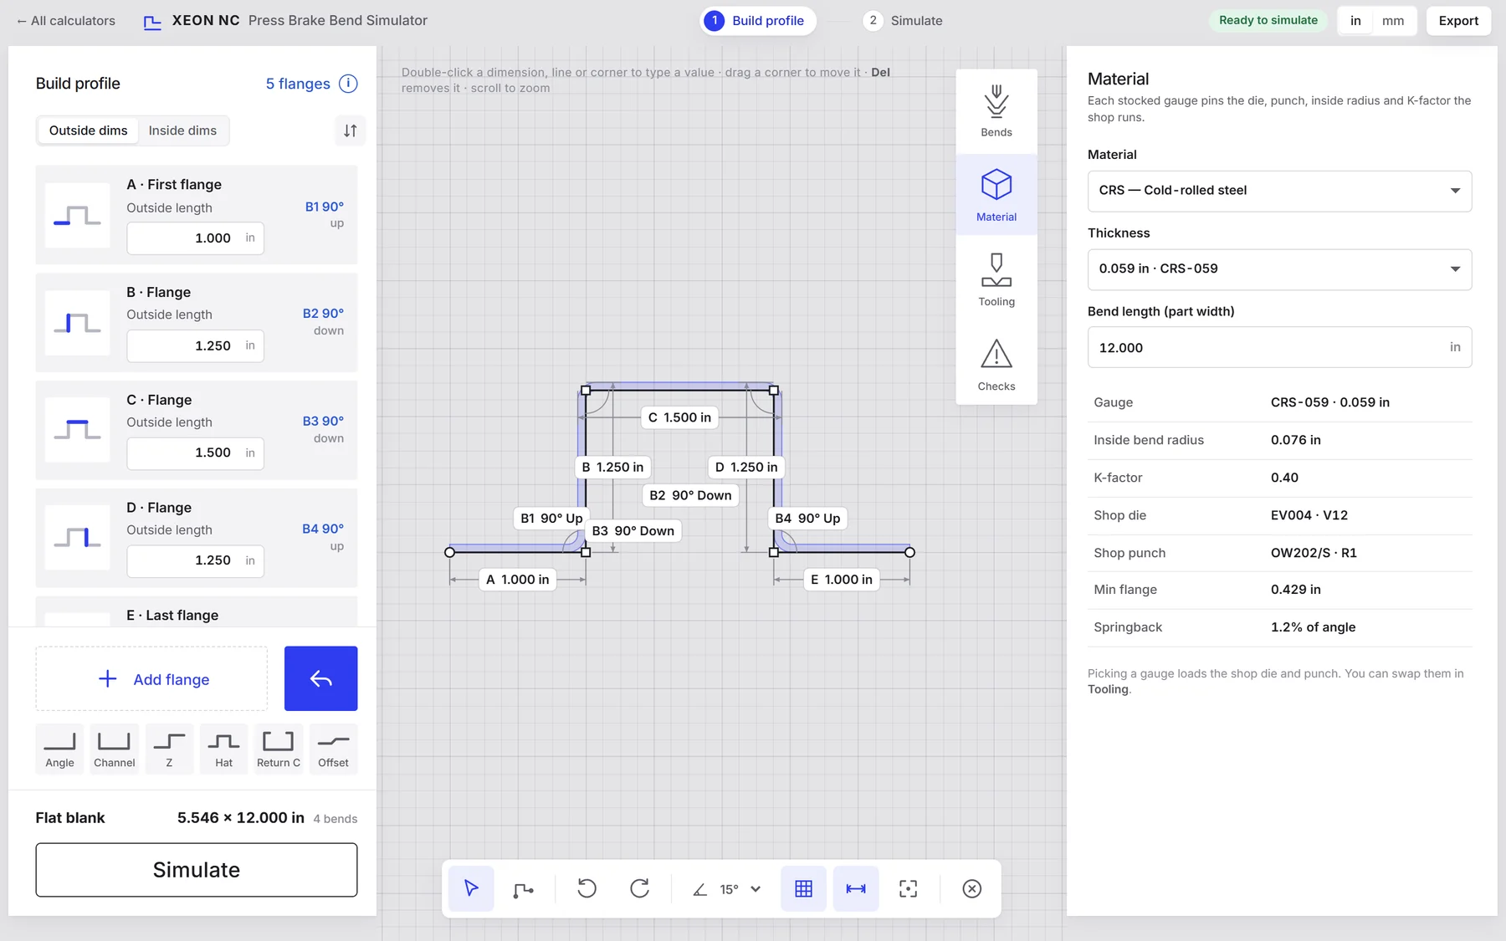The width and height of the screenshot is (1506, 941).
Task: Edit Bend length part width field
Action: pos(1279,347)
